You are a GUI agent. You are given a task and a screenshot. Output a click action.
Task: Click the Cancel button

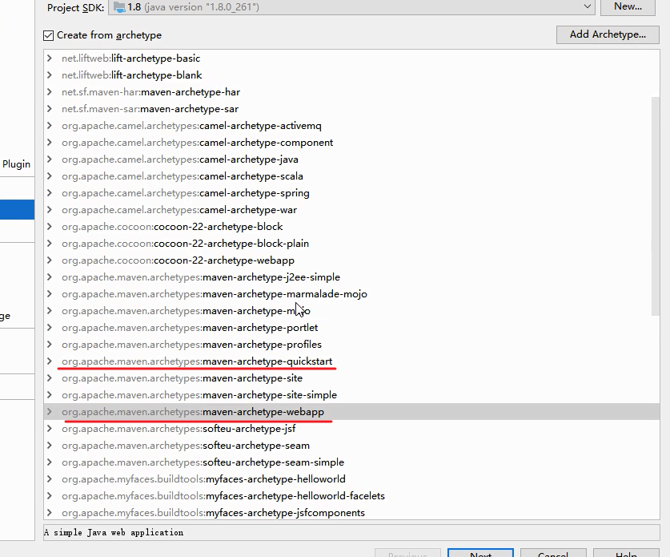click(553, 553)
